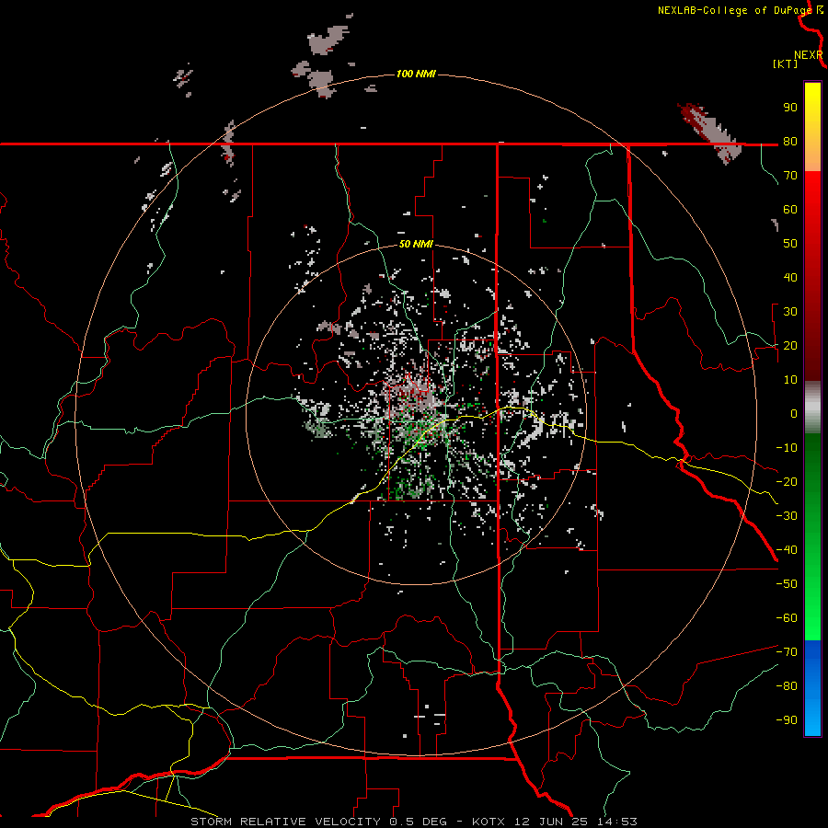
Task: Click the NEXR label above the color bar
Action: click(808, 55)
